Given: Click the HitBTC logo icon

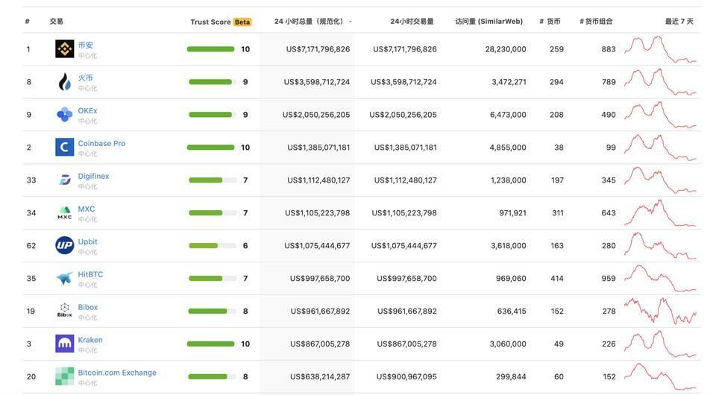Looking at the screenshot, I should pos(64,278).
